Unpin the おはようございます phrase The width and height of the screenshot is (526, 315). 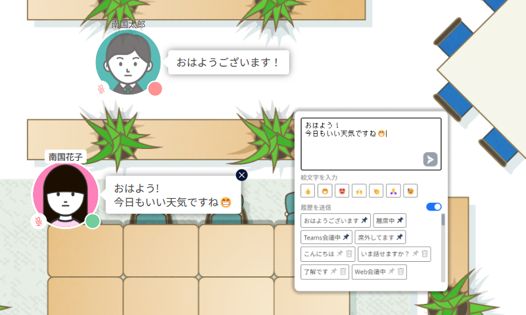tap(365, 220)
